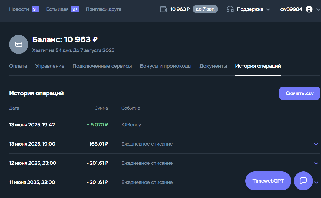Viewport: 321px width, 198px height.
Task: Click the Сумма column header
Action: [x=101, y=108]
